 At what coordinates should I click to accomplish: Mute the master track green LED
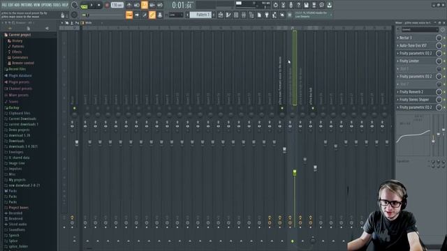coord(75,108)
